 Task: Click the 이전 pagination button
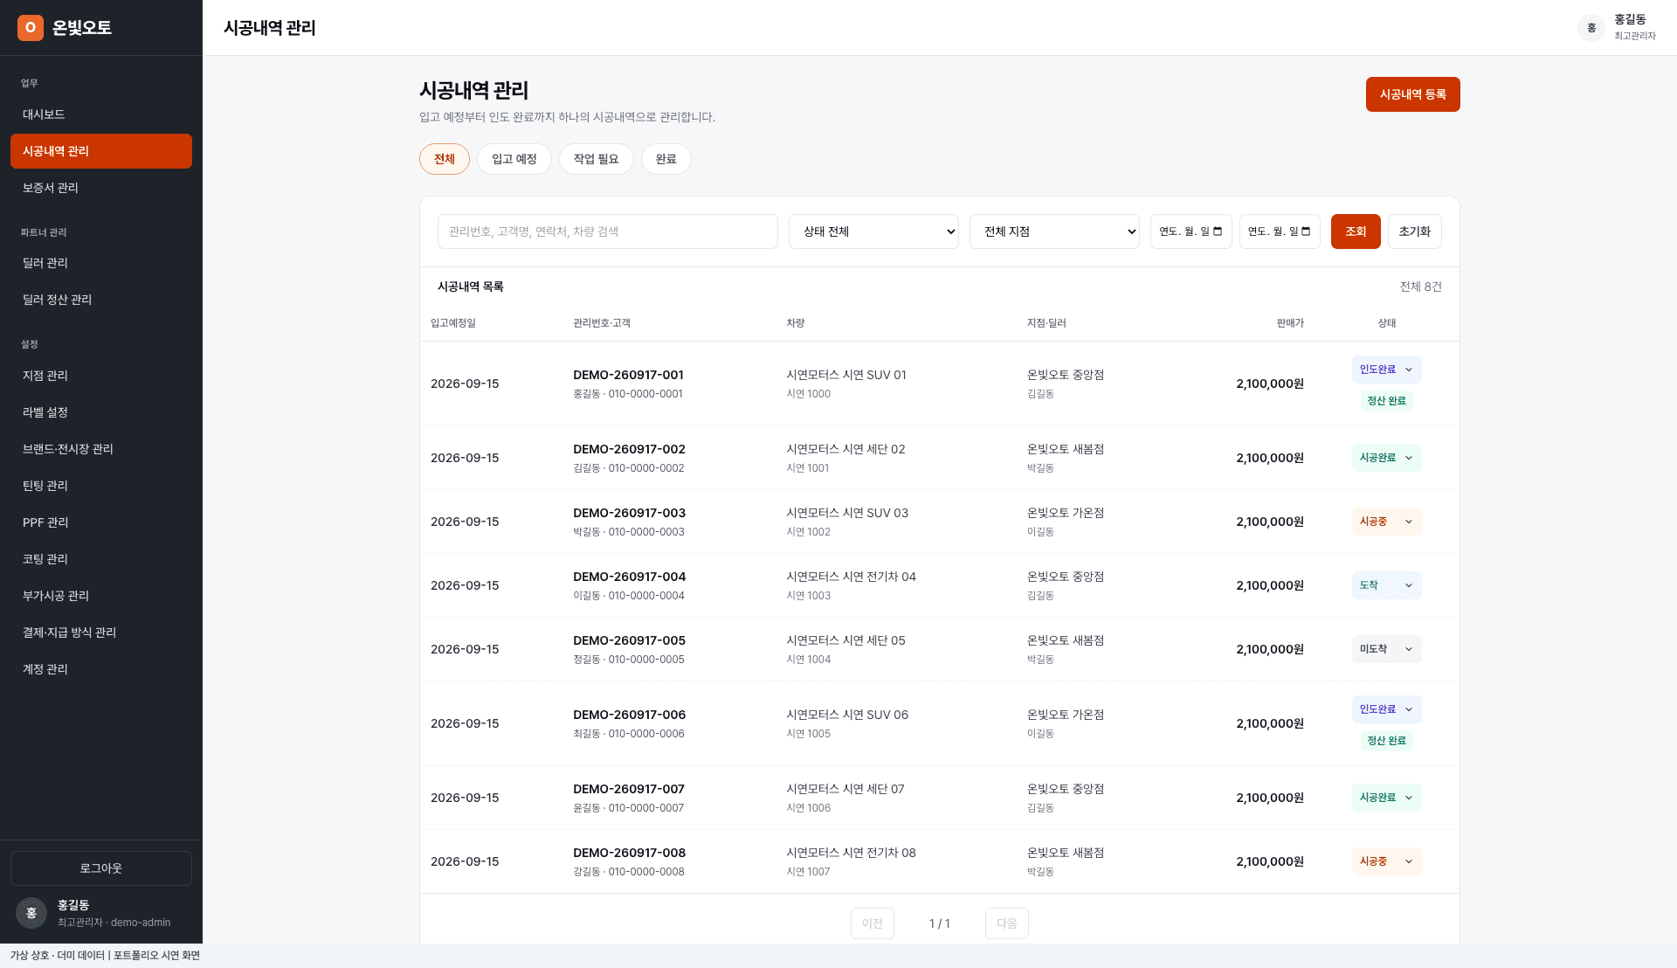(873, 923)
